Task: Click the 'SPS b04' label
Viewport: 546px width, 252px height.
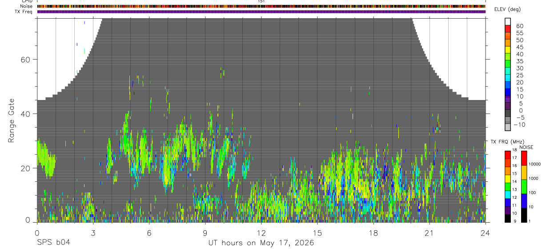Action: (x=53, y=243)
